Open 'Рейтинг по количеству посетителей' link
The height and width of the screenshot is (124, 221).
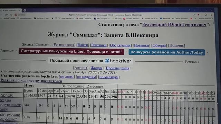[x=31, y=81]
